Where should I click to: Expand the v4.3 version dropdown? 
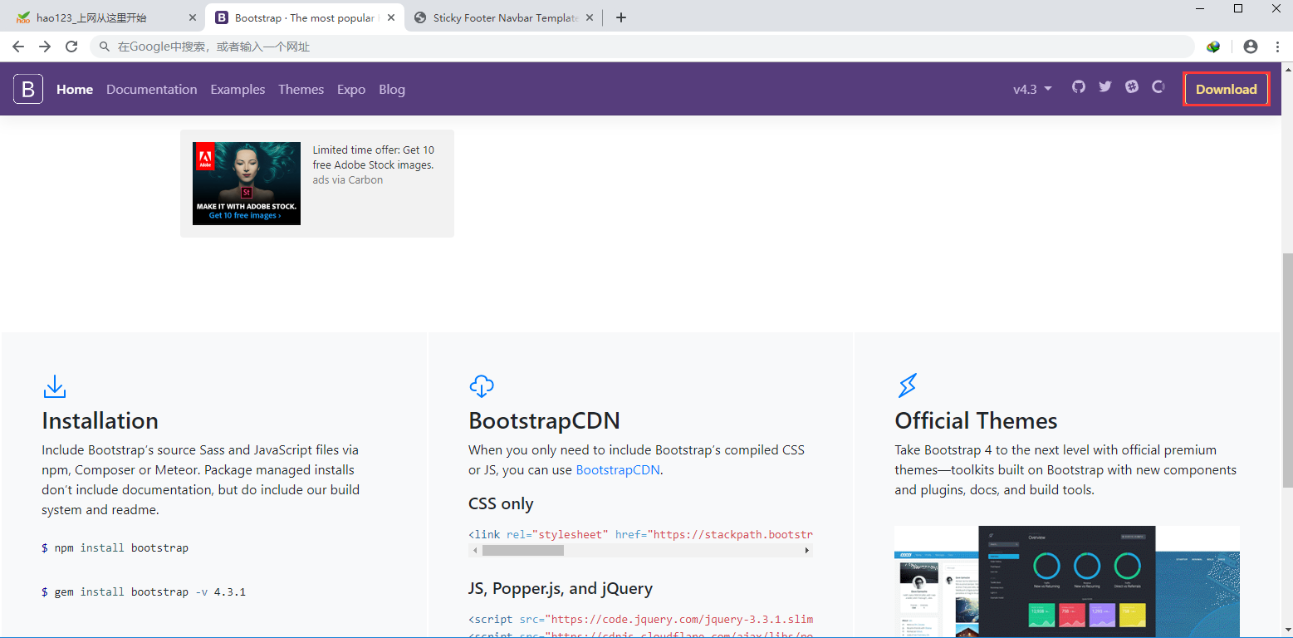(x=1032, y=89)
